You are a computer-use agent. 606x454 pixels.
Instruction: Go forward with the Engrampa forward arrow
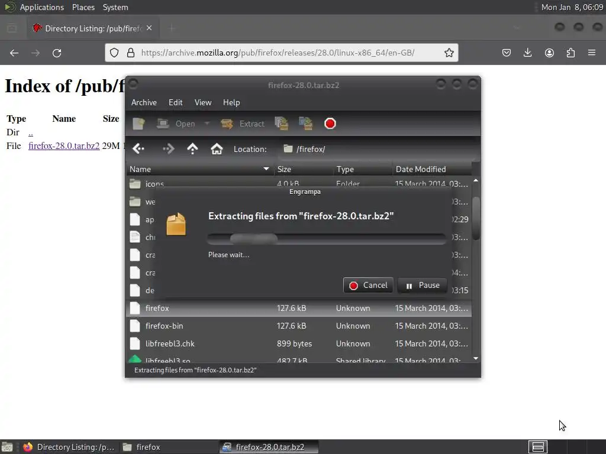pyautogui.click(x=169, y=148)
